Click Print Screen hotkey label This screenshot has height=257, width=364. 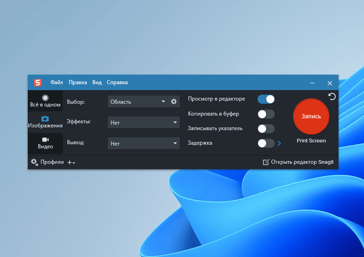click(311, 141)
